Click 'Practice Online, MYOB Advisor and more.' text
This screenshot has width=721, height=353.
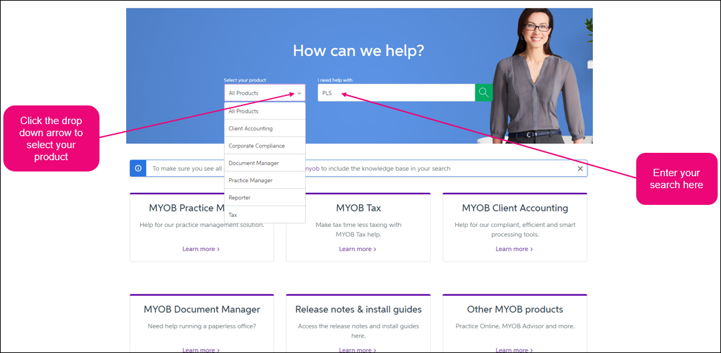pyautogui.click(x=515, y=326)
